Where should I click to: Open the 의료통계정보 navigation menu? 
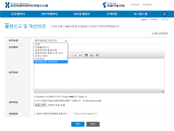pos(81,14)
